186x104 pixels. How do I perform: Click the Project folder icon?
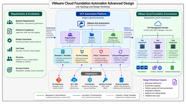(92, 35)
